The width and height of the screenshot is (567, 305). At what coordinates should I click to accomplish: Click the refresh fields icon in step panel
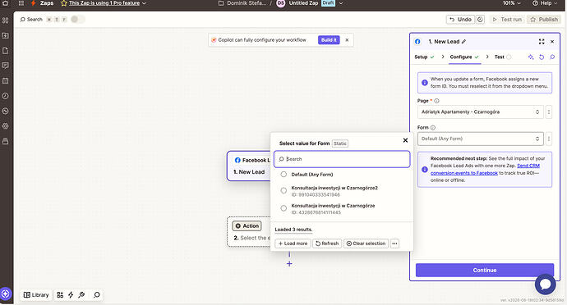click(x=542, y=57)
